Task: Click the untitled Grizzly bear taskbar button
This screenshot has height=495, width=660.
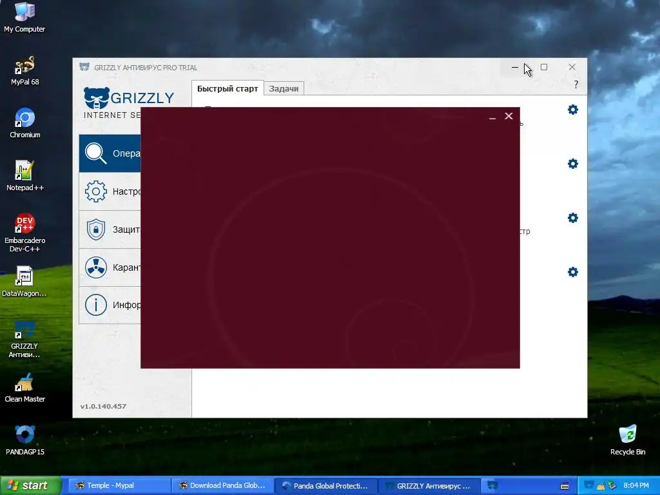Action: pyautogui.click(x=492, y=486)
